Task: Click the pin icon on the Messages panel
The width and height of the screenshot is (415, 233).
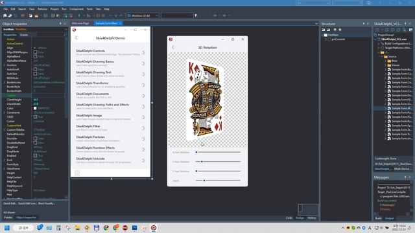Action: pos(405,177)
